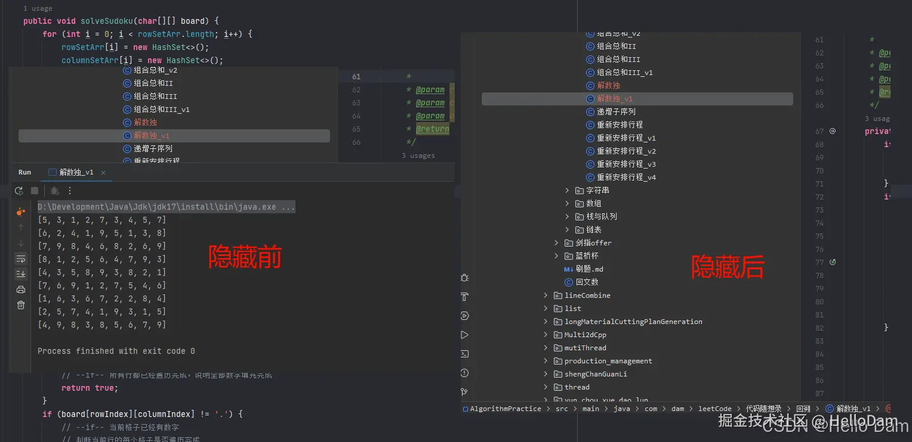The image size is (912, 442).
Task: Open the Git branch tool window icon
Action: 465,392
